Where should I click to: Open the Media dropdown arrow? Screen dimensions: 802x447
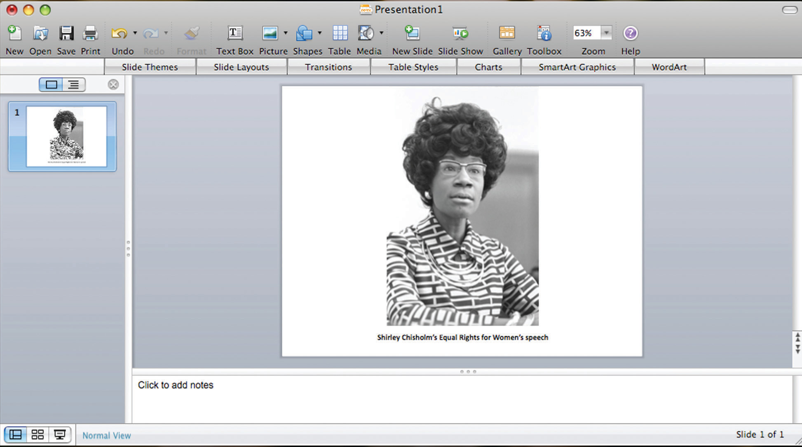click(x=381, y=33)
